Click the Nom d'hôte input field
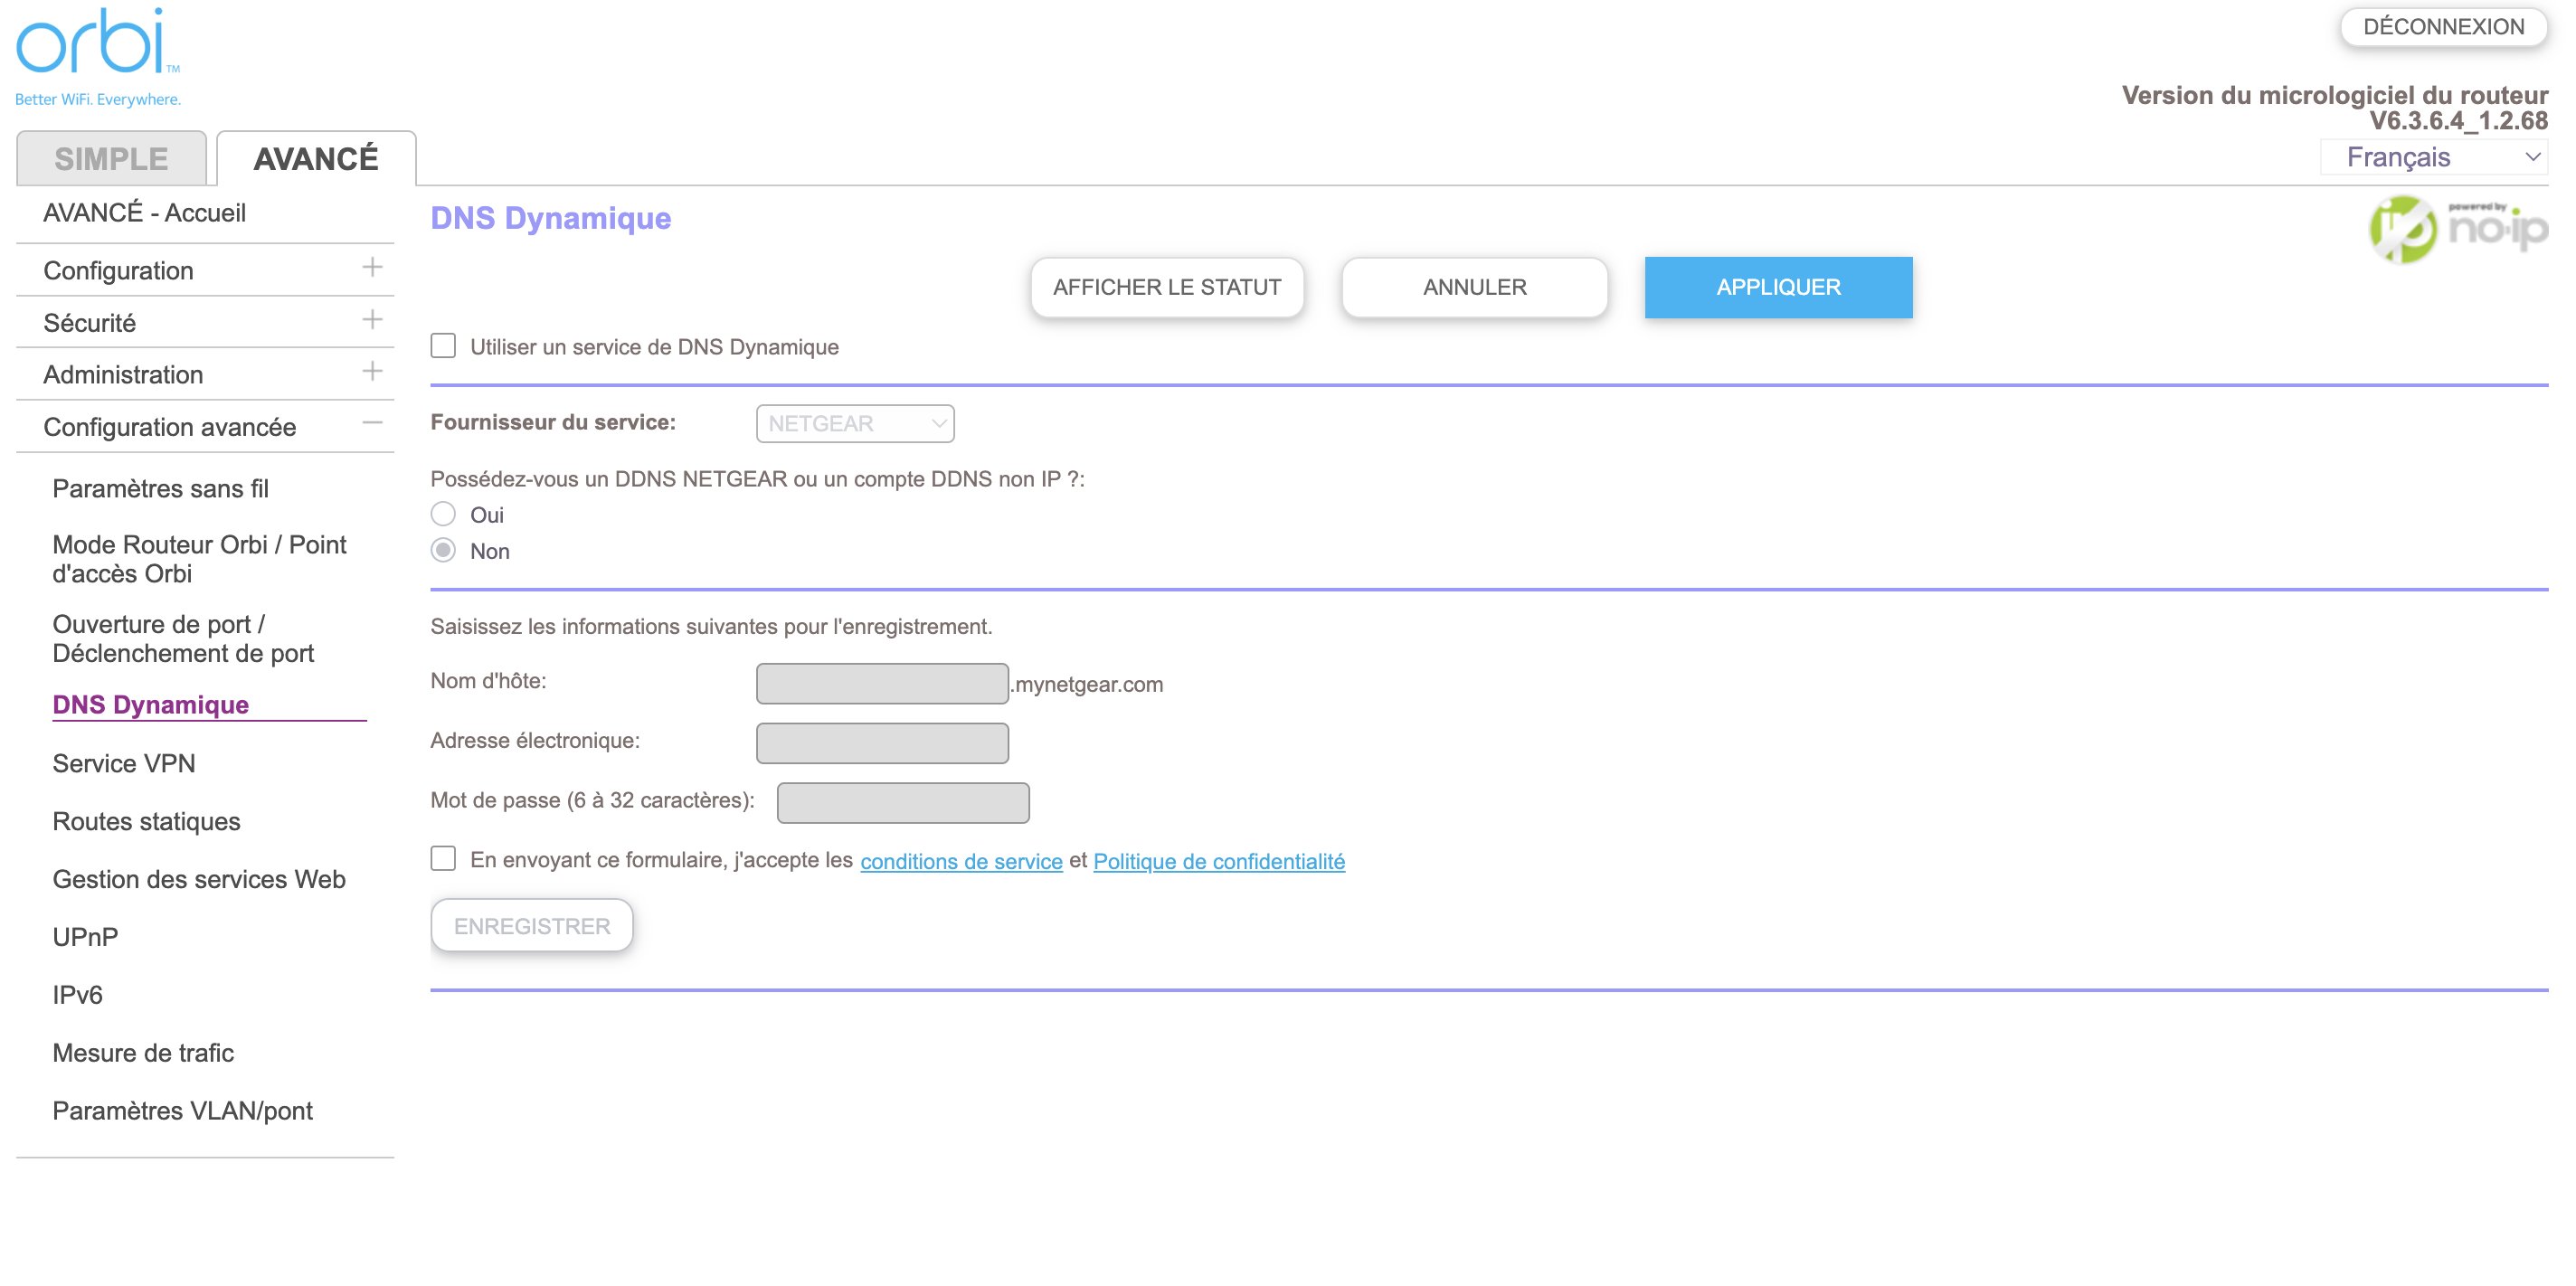 pos(882,683)
